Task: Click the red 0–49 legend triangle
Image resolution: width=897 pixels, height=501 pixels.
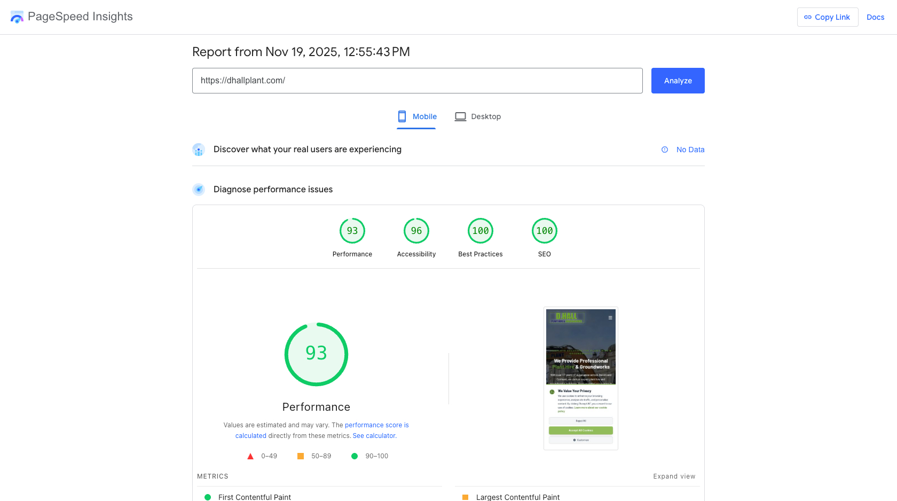Action: (x=250, y=456)
